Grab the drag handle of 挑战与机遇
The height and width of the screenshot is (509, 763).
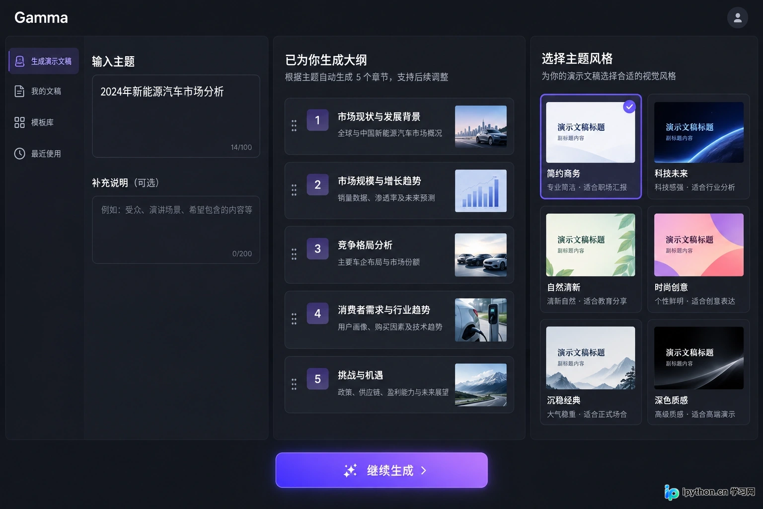[294, 384]
